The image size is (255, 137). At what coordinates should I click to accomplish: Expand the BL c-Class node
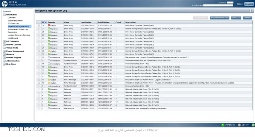[4, 64]
